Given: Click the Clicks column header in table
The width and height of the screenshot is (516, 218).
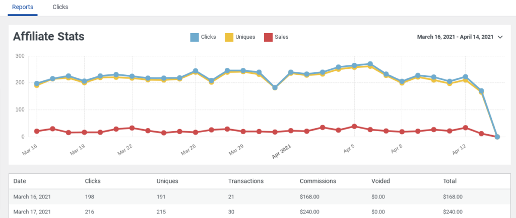Looking at the screenshot, I should (x=93, y=181).
